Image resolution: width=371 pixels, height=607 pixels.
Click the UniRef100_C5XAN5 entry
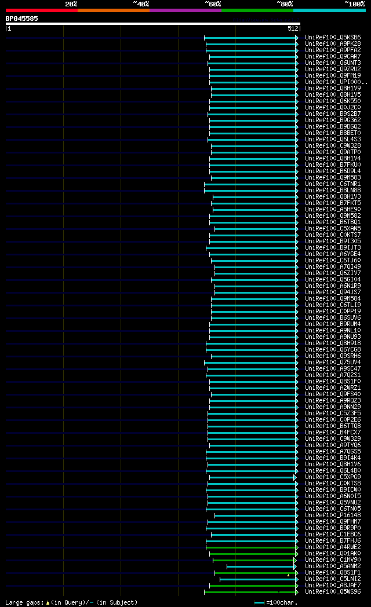[x=333, y=228]
